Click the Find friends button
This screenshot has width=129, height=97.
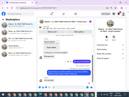pyautogui.click(x=106, y=14)
